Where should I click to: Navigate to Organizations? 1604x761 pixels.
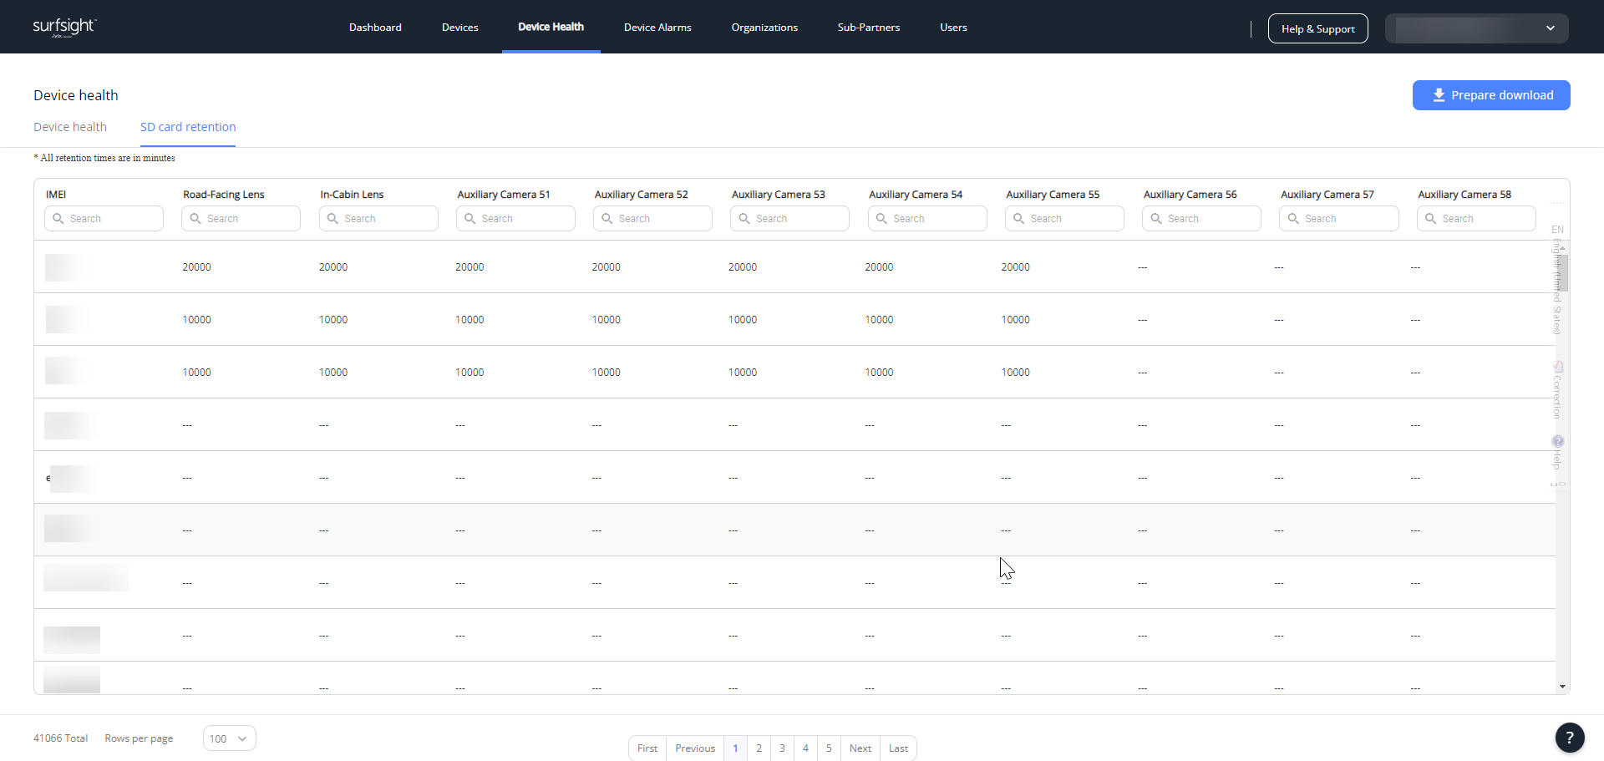point(764,28)
